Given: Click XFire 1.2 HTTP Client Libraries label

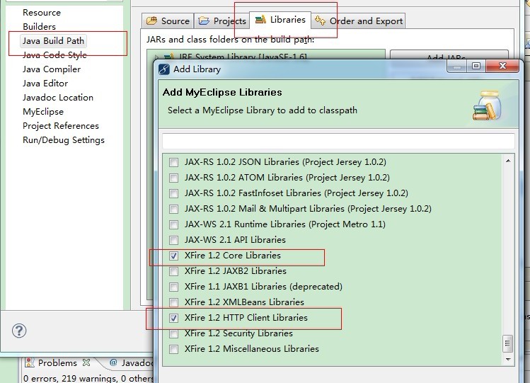Looking at the screenshot, I should coord(246,317).
